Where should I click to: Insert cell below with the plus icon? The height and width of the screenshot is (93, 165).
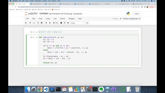pyautogui.click(x=30, y=23)
